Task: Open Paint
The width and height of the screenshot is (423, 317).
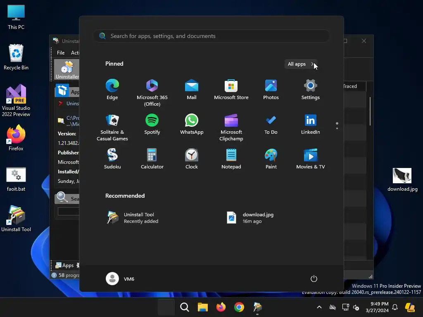Action: tap(271, 159)
